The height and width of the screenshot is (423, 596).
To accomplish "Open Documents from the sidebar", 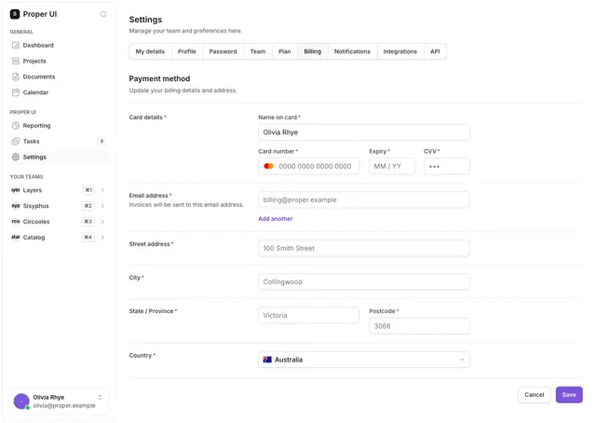I will tap(58, 76).
